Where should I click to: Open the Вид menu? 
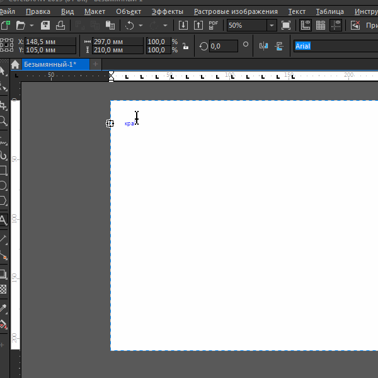click(67, 11)
